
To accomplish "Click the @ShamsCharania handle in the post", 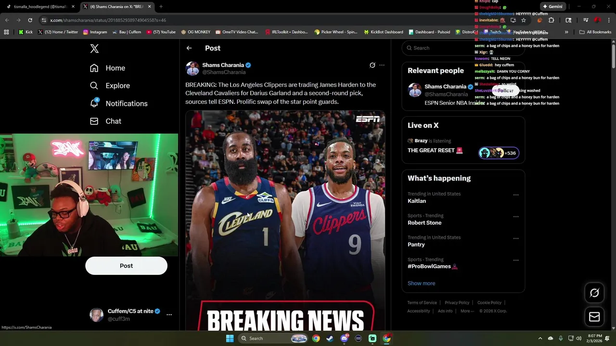I will point(224,72).
